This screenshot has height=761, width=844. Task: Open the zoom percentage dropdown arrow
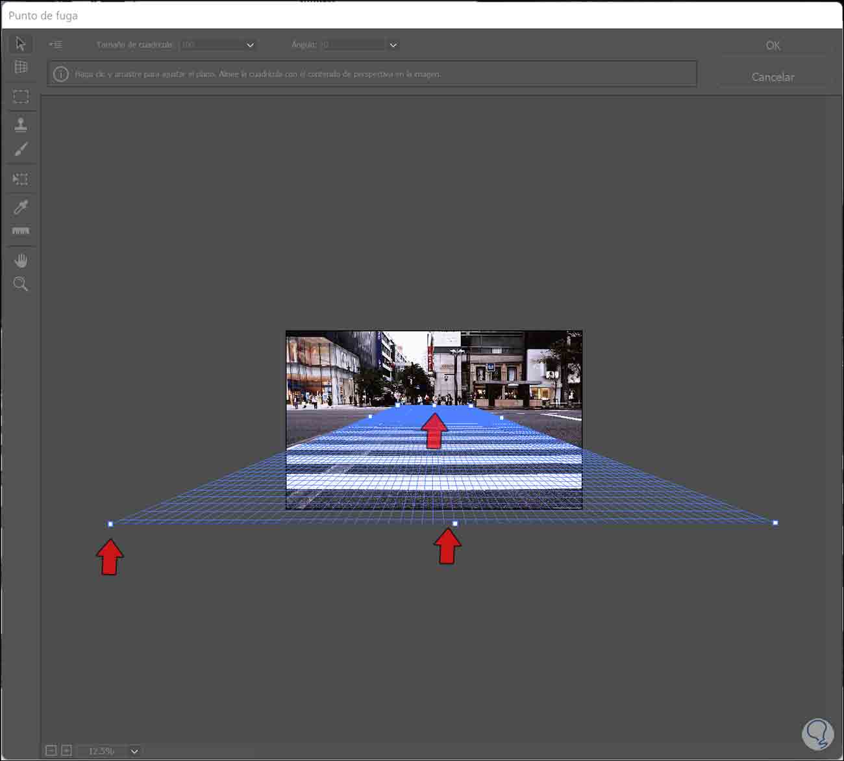pos(134,751)
